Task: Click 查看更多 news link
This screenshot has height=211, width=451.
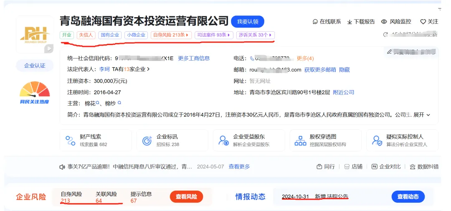Action: coord(239,167)
